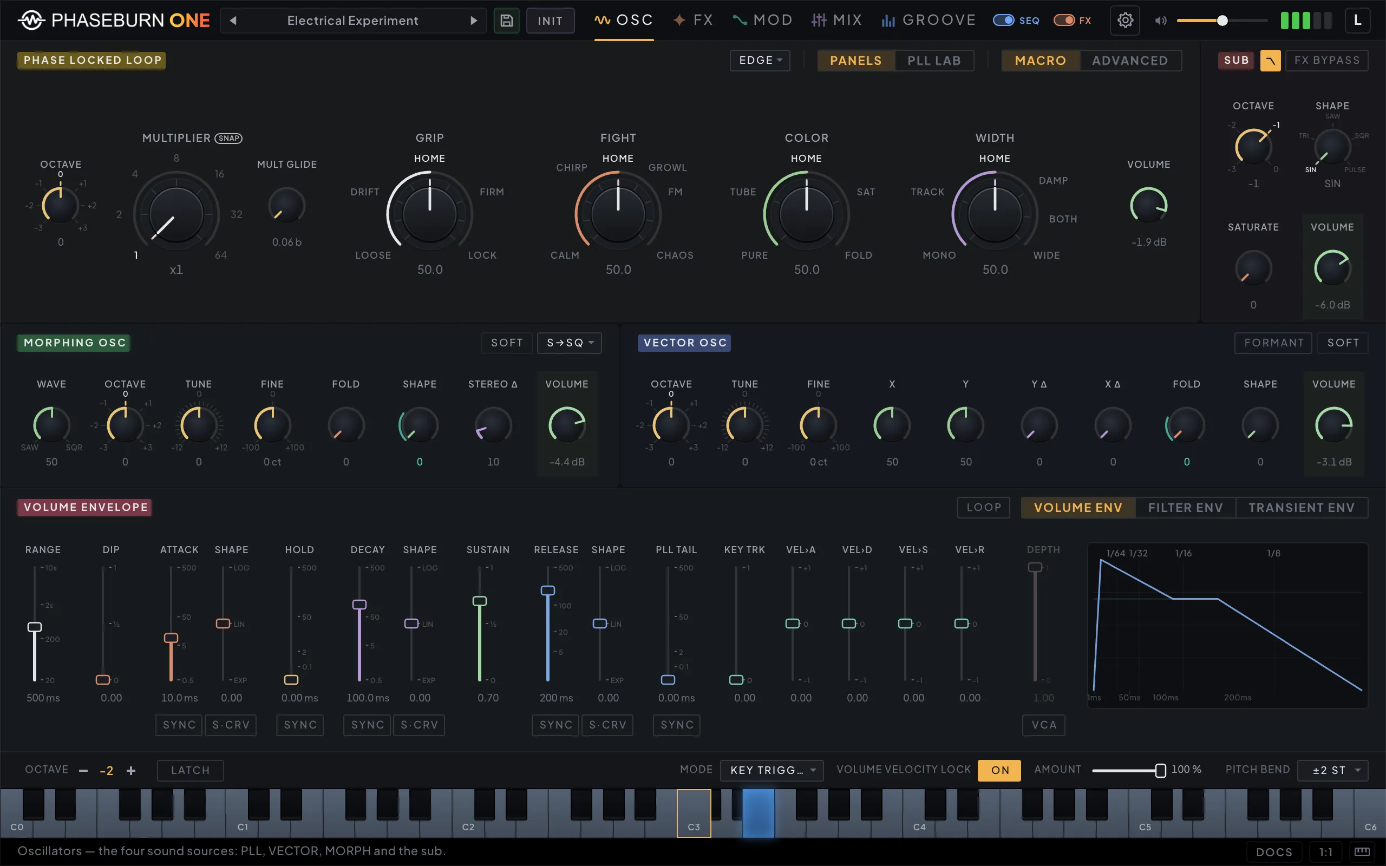The width and height of the screenshot is (1386, 866).
Task: Increase keyboard octave with plus
Action: (131, 770)
